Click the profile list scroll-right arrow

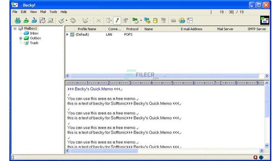(267, 76)
